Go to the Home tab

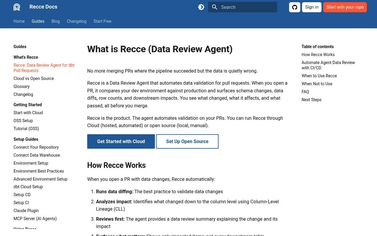click(x=19, y=21)
